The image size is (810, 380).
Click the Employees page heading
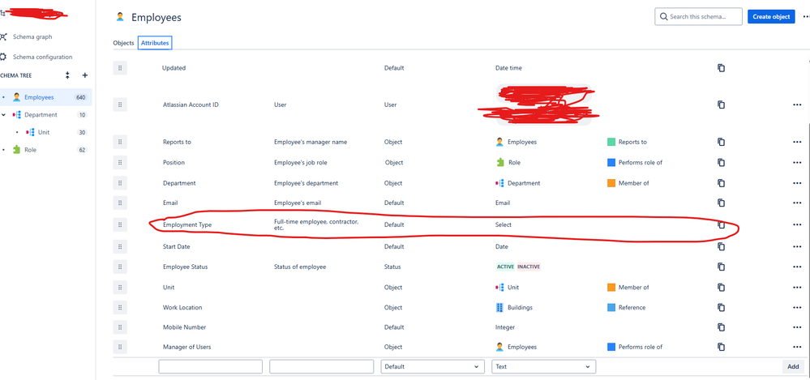click(x=156, y=17)
